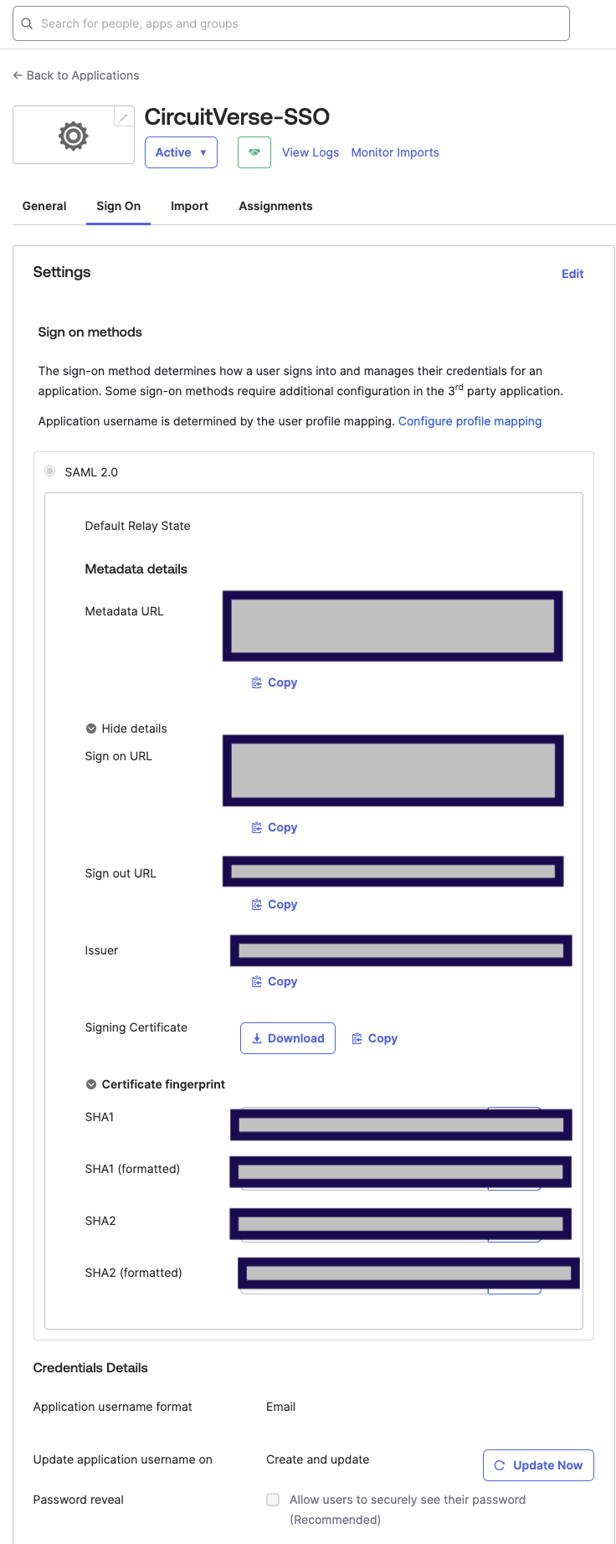Screen dimensions: 616x1544
Task: Click the gear application logo
Action: click(74, 136)
